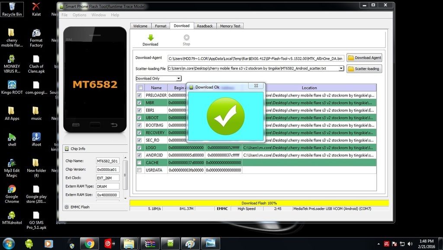Screen dimensions: 443x250
Task: Click the Windows Start button
Action: tap(8, 244)
